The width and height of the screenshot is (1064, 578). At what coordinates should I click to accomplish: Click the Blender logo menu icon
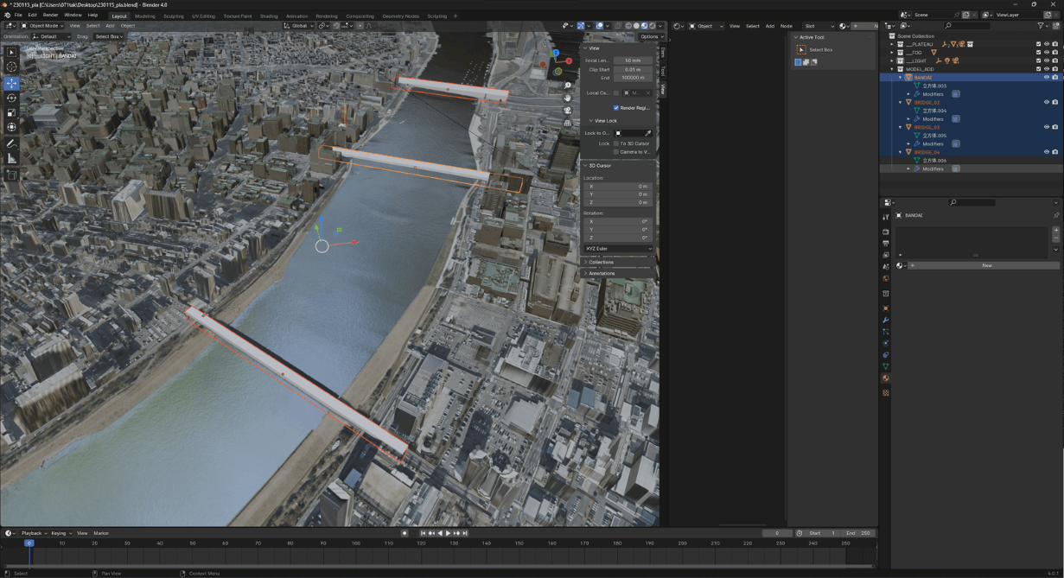[x=7, y=16]
